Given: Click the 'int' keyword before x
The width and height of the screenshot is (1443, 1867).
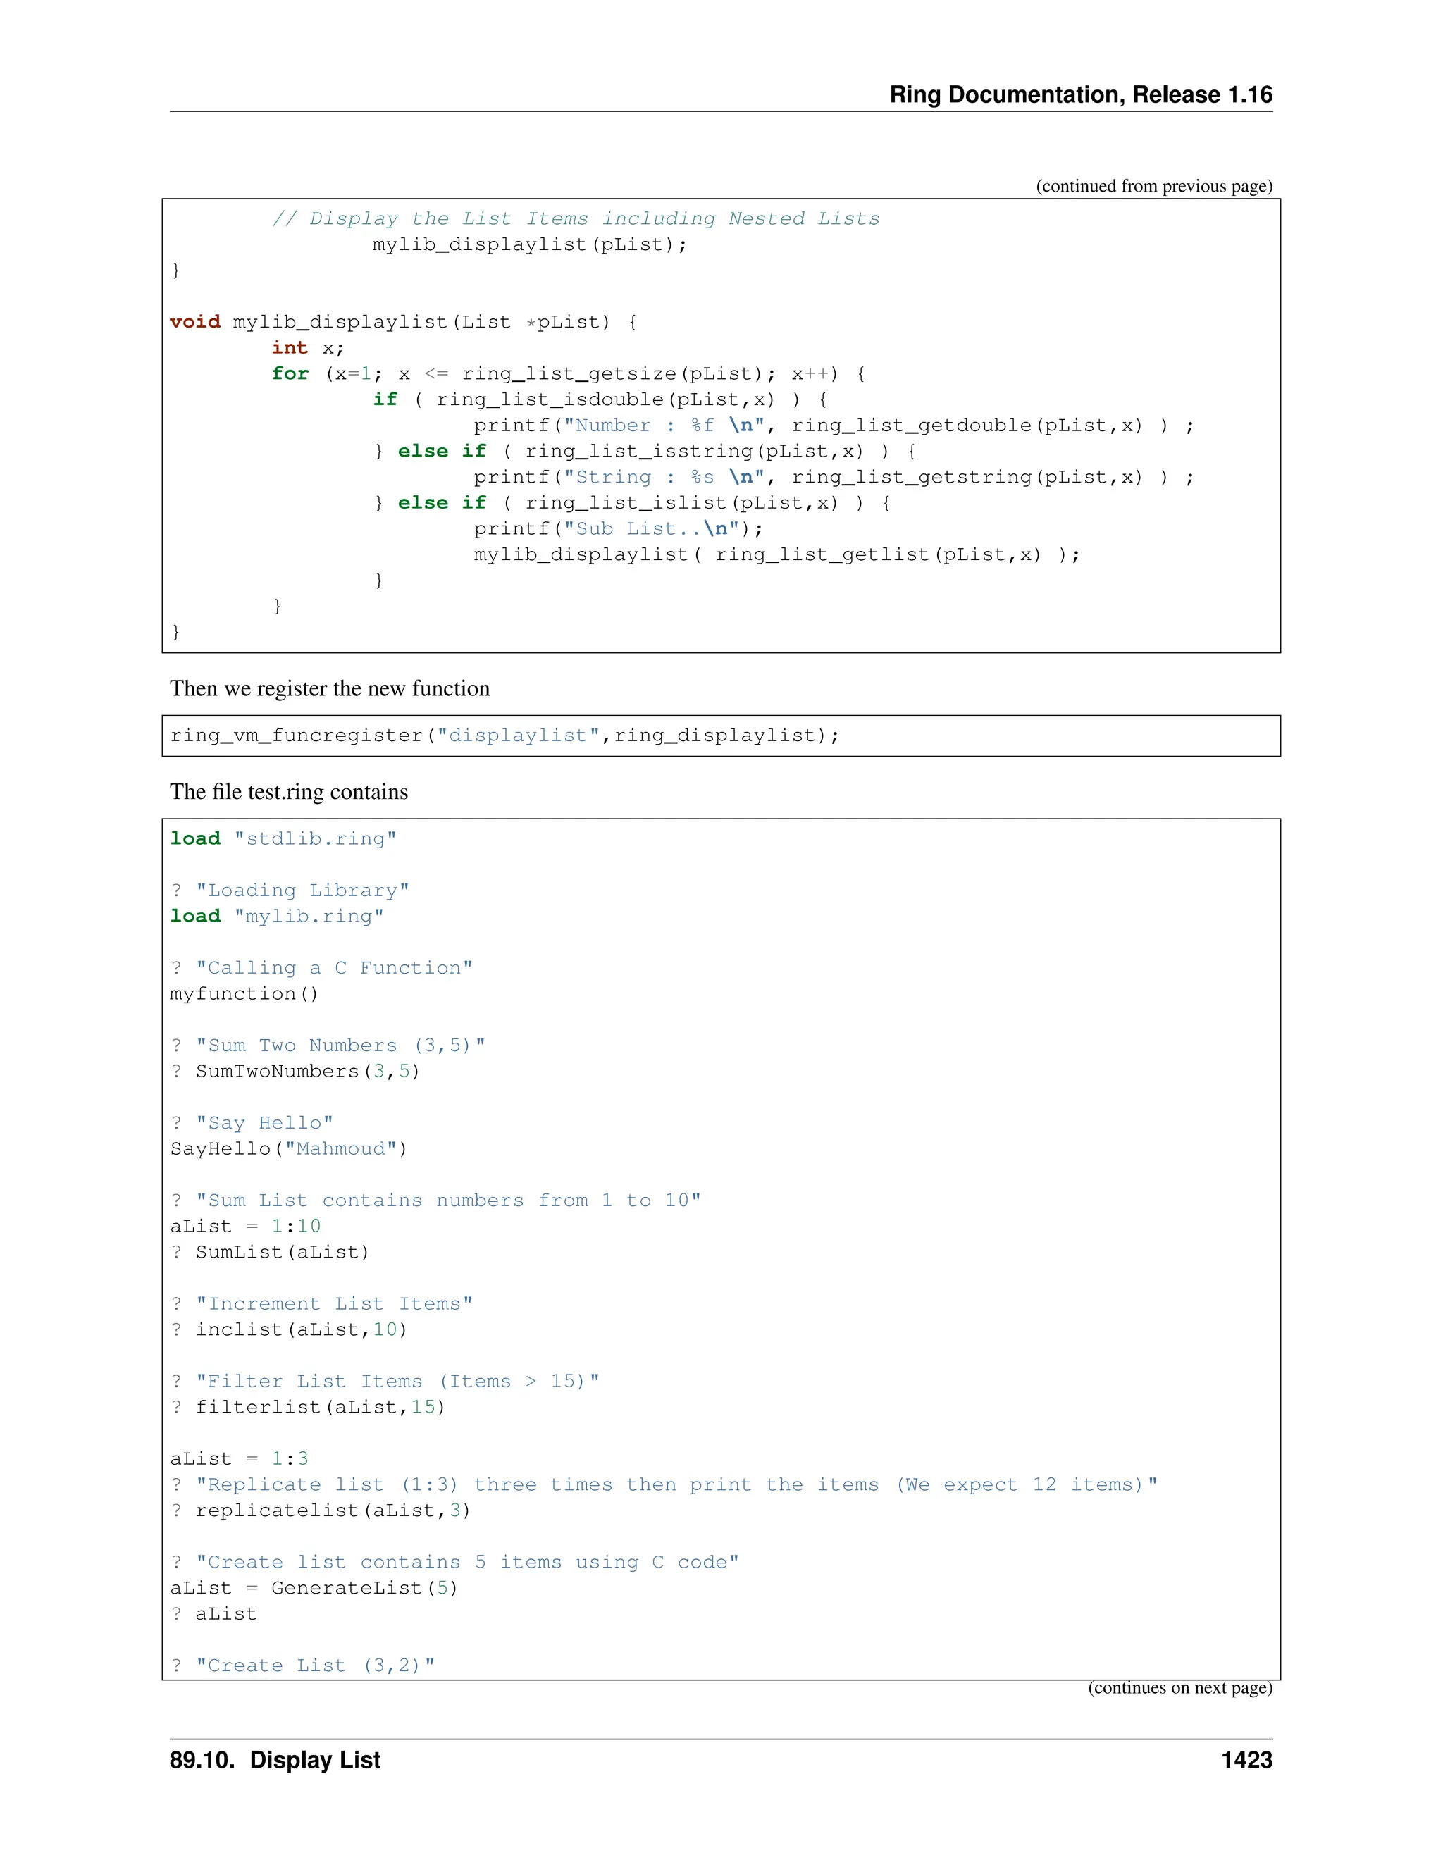Looking at the screenshot, I should 289,348.
